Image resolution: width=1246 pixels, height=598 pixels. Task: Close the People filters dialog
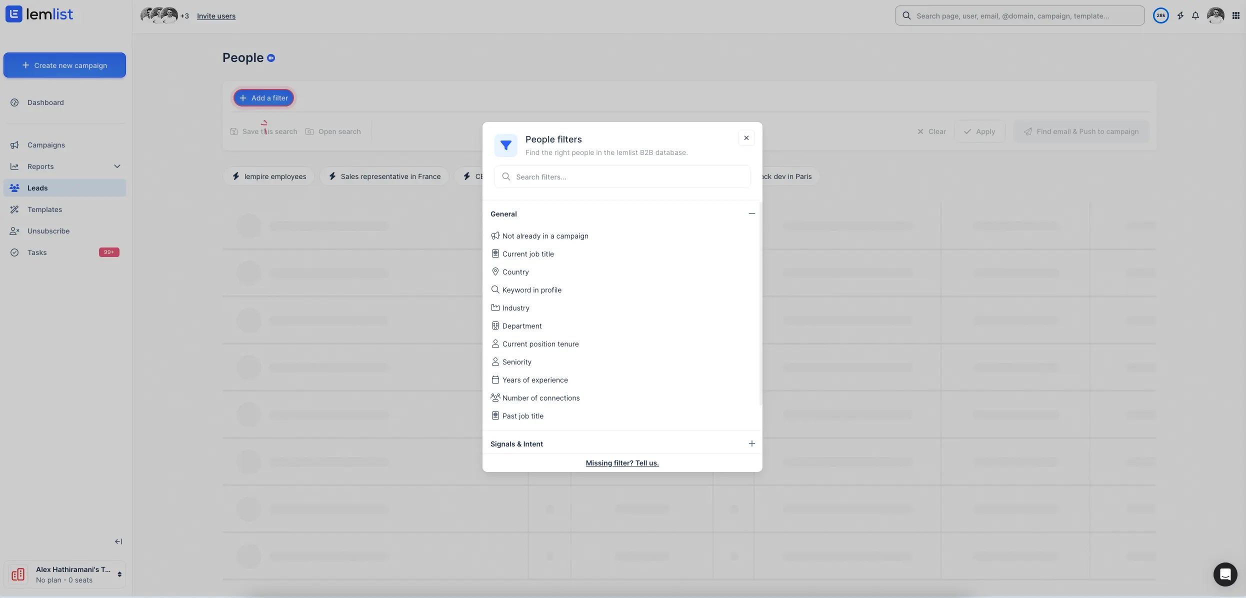(x=746, y=138)
